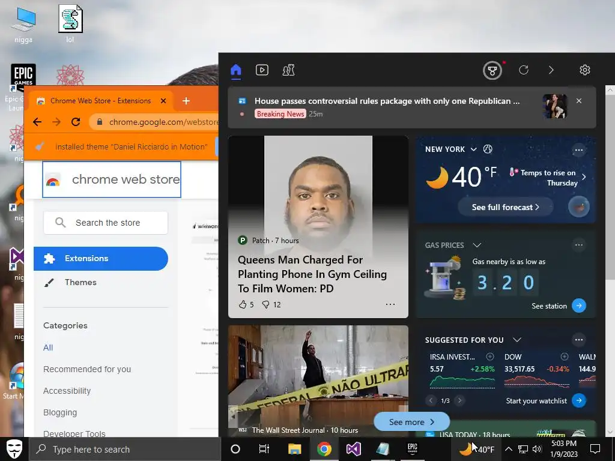Click See full forecast button
The width and height of the screenshot is (615, 461).
(505, 207)
